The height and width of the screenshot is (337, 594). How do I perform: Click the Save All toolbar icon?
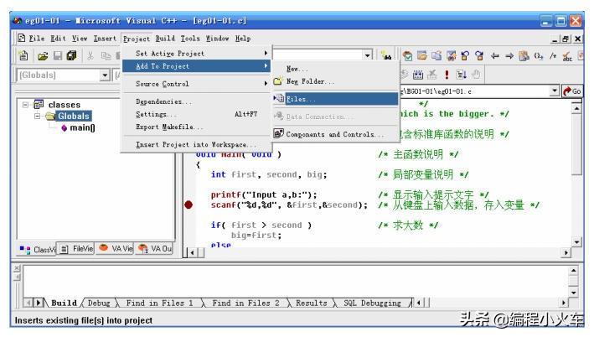tap(71, 56)
